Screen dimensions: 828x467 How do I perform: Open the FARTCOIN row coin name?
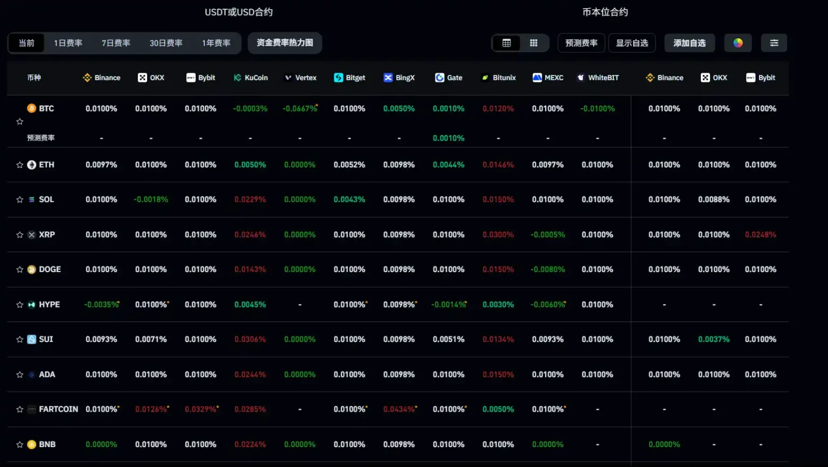pos(58,409)
